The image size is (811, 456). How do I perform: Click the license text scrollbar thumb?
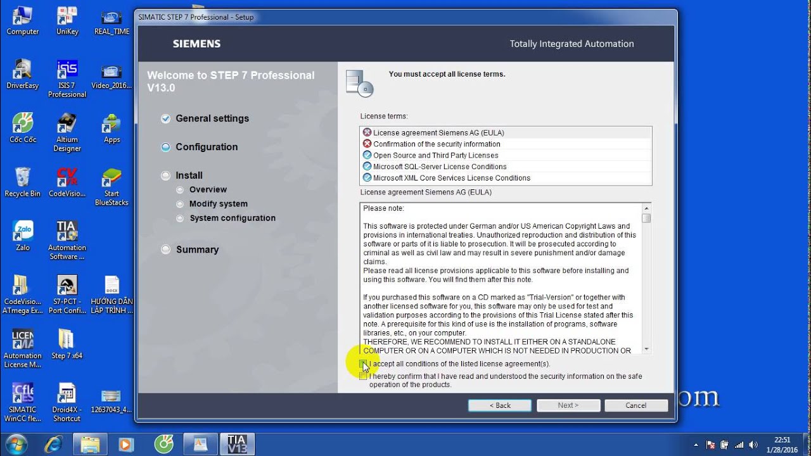(646, 218)
